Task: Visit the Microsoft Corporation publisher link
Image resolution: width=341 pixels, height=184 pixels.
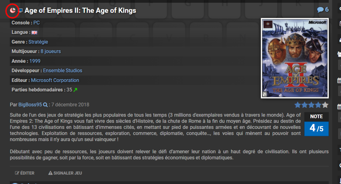Action: (55, 80)
